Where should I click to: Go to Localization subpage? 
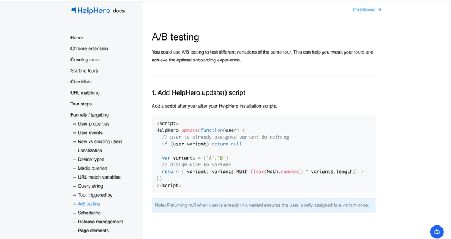tap(90, 151)
